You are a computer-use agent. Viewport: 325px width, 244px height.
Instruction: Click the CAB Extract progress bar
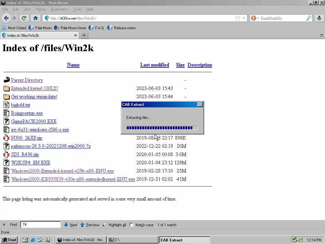pos(162,128)
